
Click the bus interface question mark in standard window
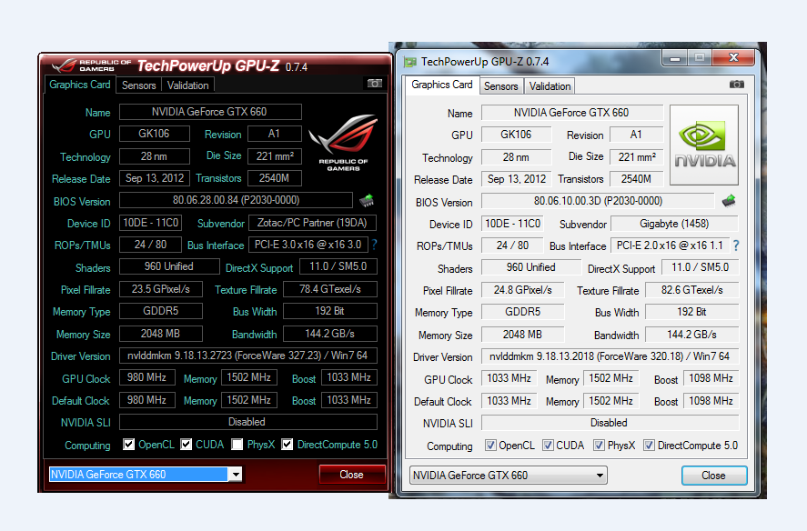pos(737,245)
